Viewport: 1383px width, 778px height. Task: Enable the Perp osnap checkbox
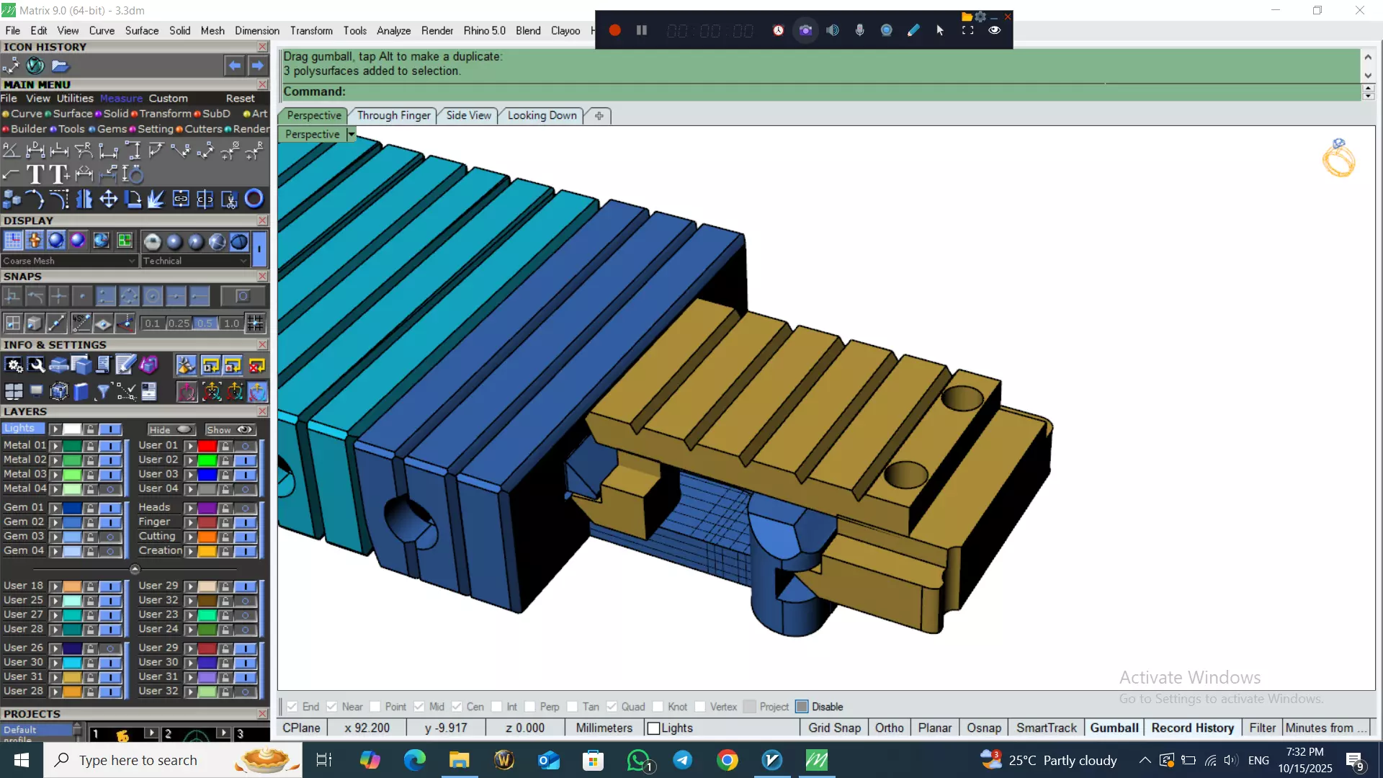pyautogui.click(x=530, y=707)
